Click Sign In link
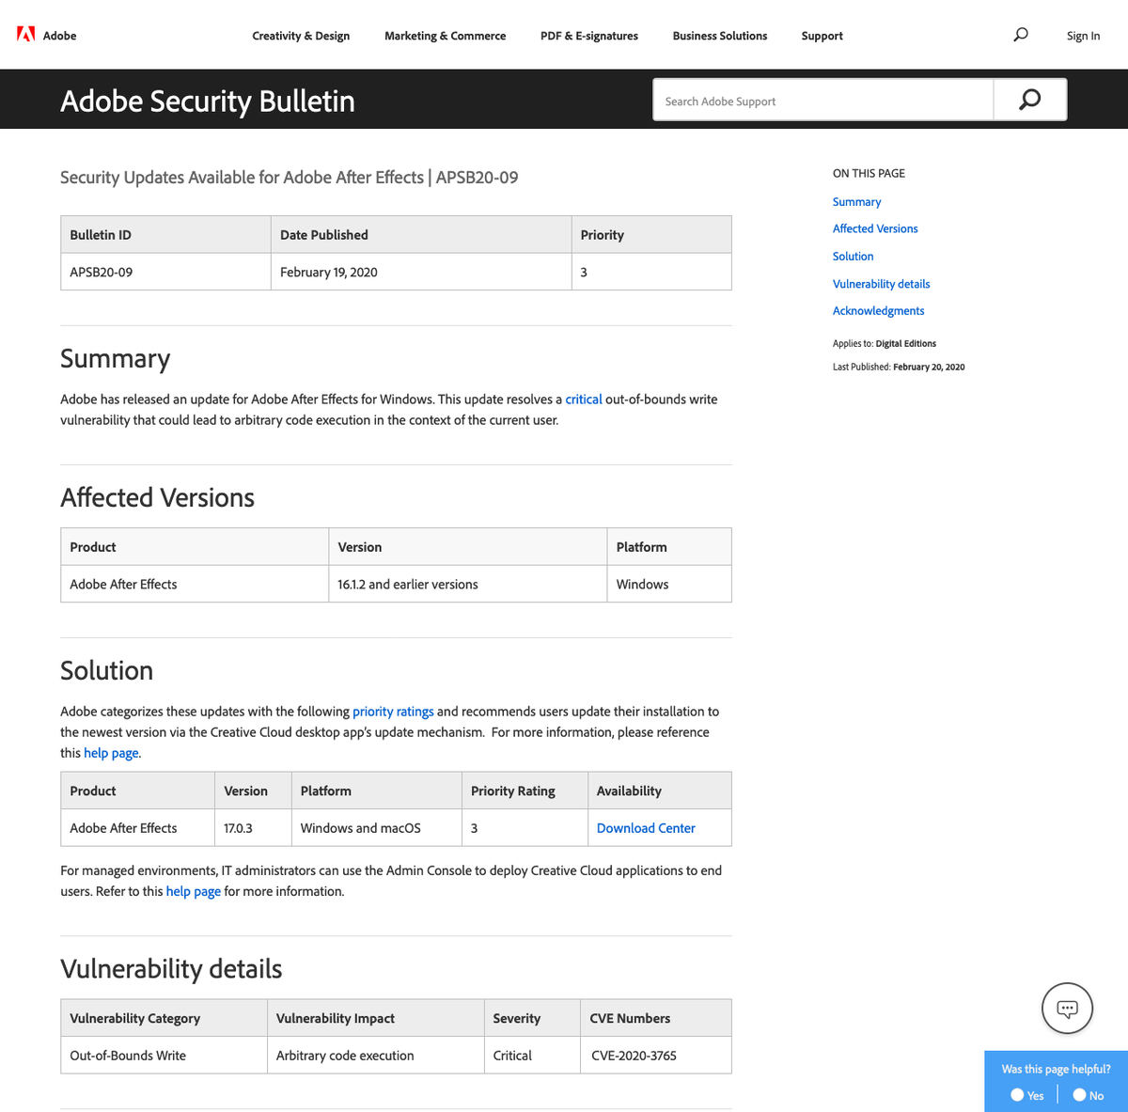This screenshot has height=1112, width=1128. (1083, 36)
